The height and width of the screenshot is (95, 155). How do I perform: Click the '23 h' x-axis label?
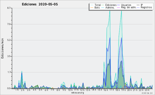147,90
